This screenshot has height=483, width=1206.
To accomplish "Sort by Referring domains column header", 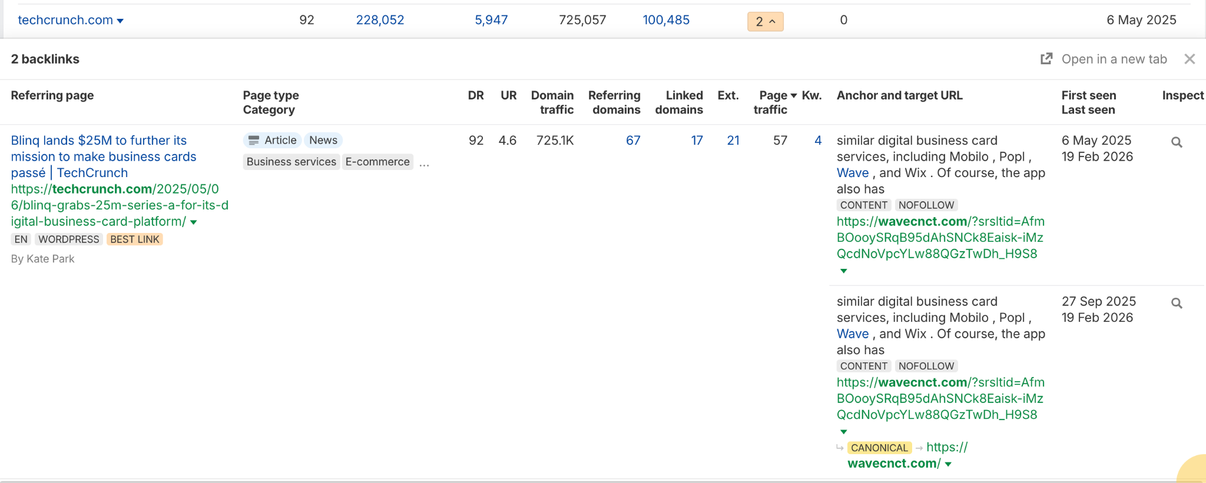I will coord(614,102).
